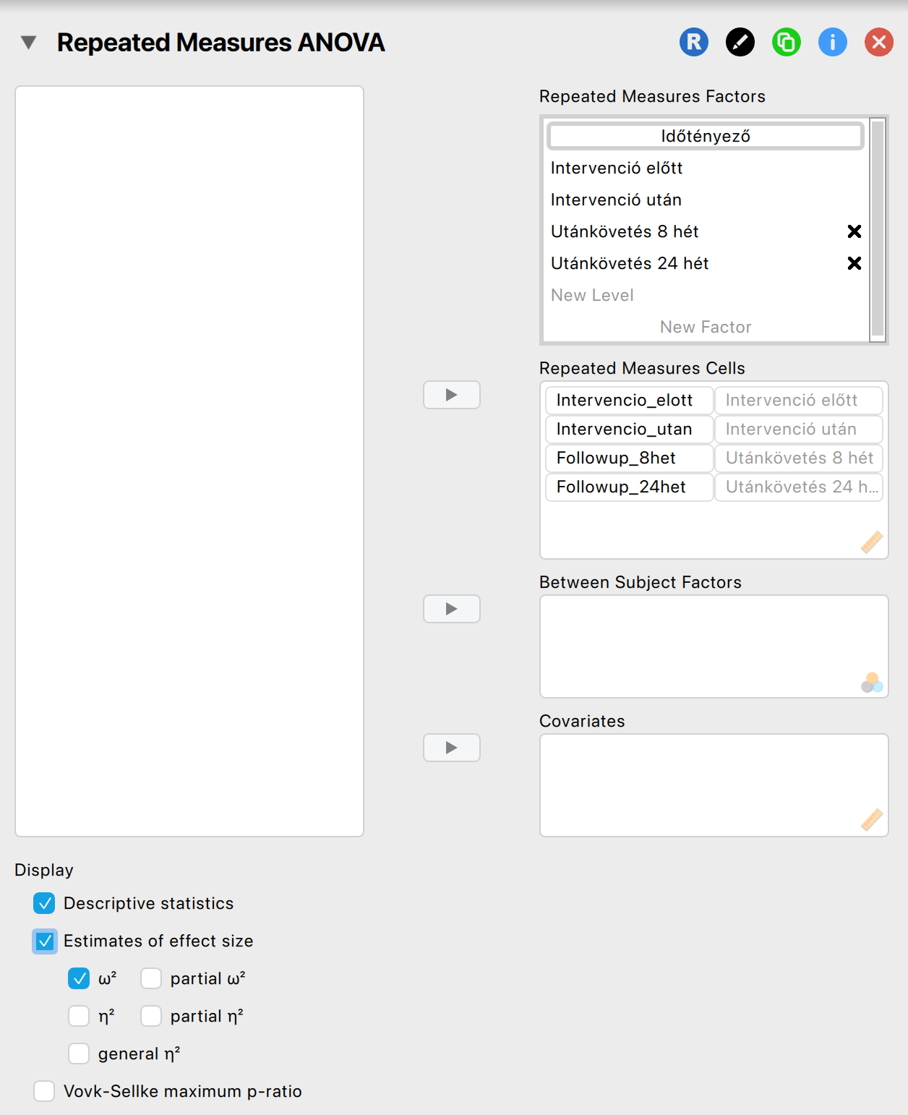The width and height of the screenshot is (908, 1115).
Task: Click arrow to assign variable to Repeated Measures Cells
Action: tap(452, 395)
